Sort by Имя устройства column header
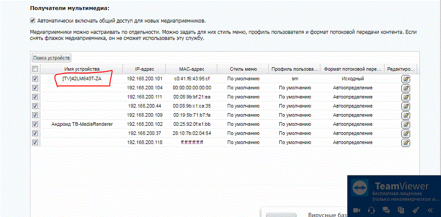The width and height of the screenshot is (441, 217). point(82,69)
